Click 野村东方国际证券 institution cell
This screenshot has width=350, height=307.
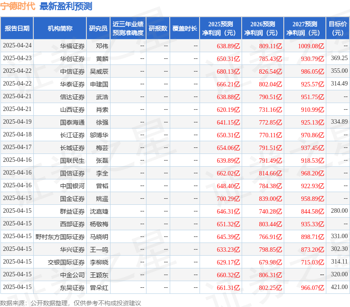coord(60,237)
